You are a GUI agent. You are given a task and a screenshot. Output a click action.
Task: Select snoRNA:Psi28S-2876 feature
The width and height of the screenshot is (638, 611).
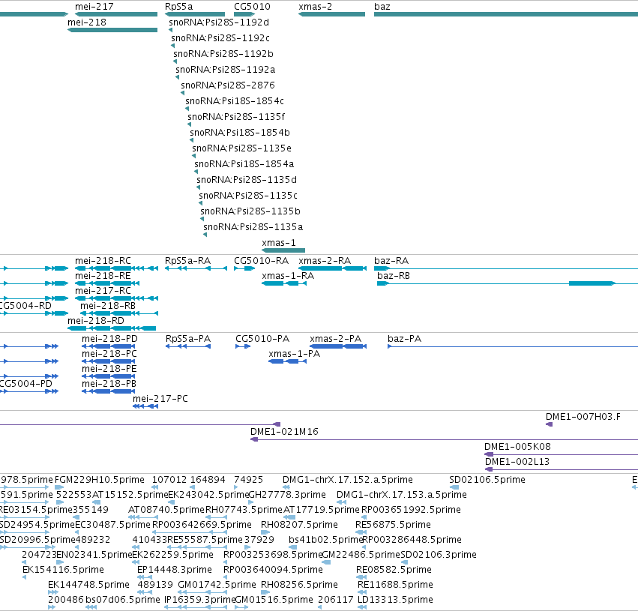tap(183, 93)
